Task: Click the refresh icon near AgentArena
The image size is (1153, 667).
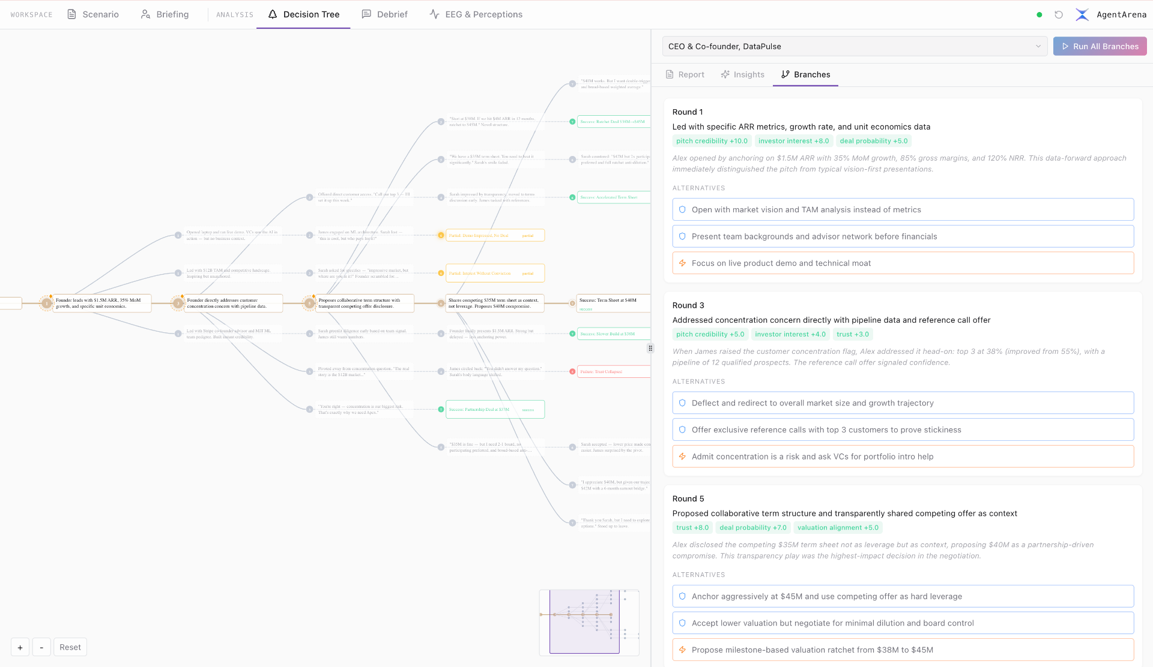Action: click(x=1059, y=14)
